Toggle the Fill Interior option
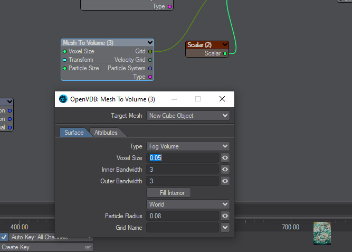 click(x=168, y=193)
